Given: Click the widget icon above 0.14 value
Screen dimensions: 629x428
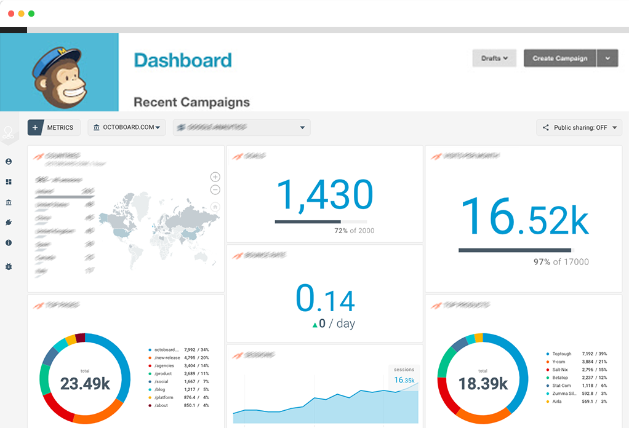Looking at the screenshot, I should click(x=238, y=256).
